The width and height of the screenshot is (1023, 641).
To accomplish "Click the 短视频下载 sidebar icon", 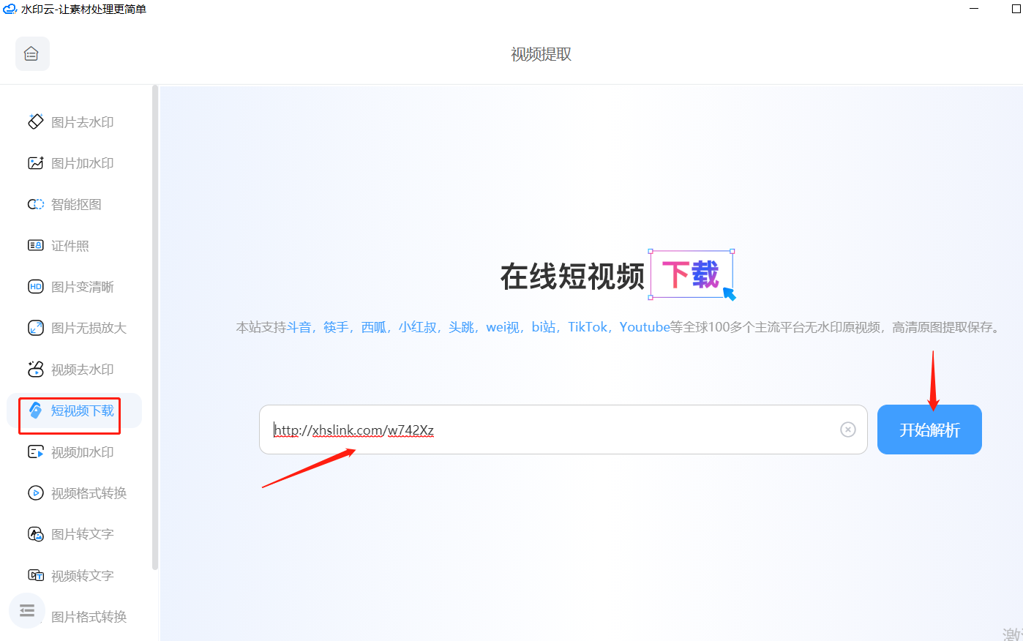I will pos(36,411).
